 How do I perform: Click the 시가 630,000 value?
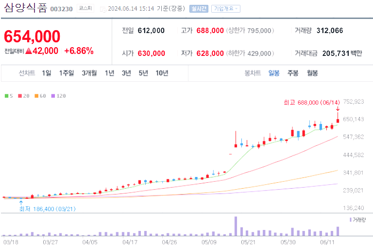point(152,53)
